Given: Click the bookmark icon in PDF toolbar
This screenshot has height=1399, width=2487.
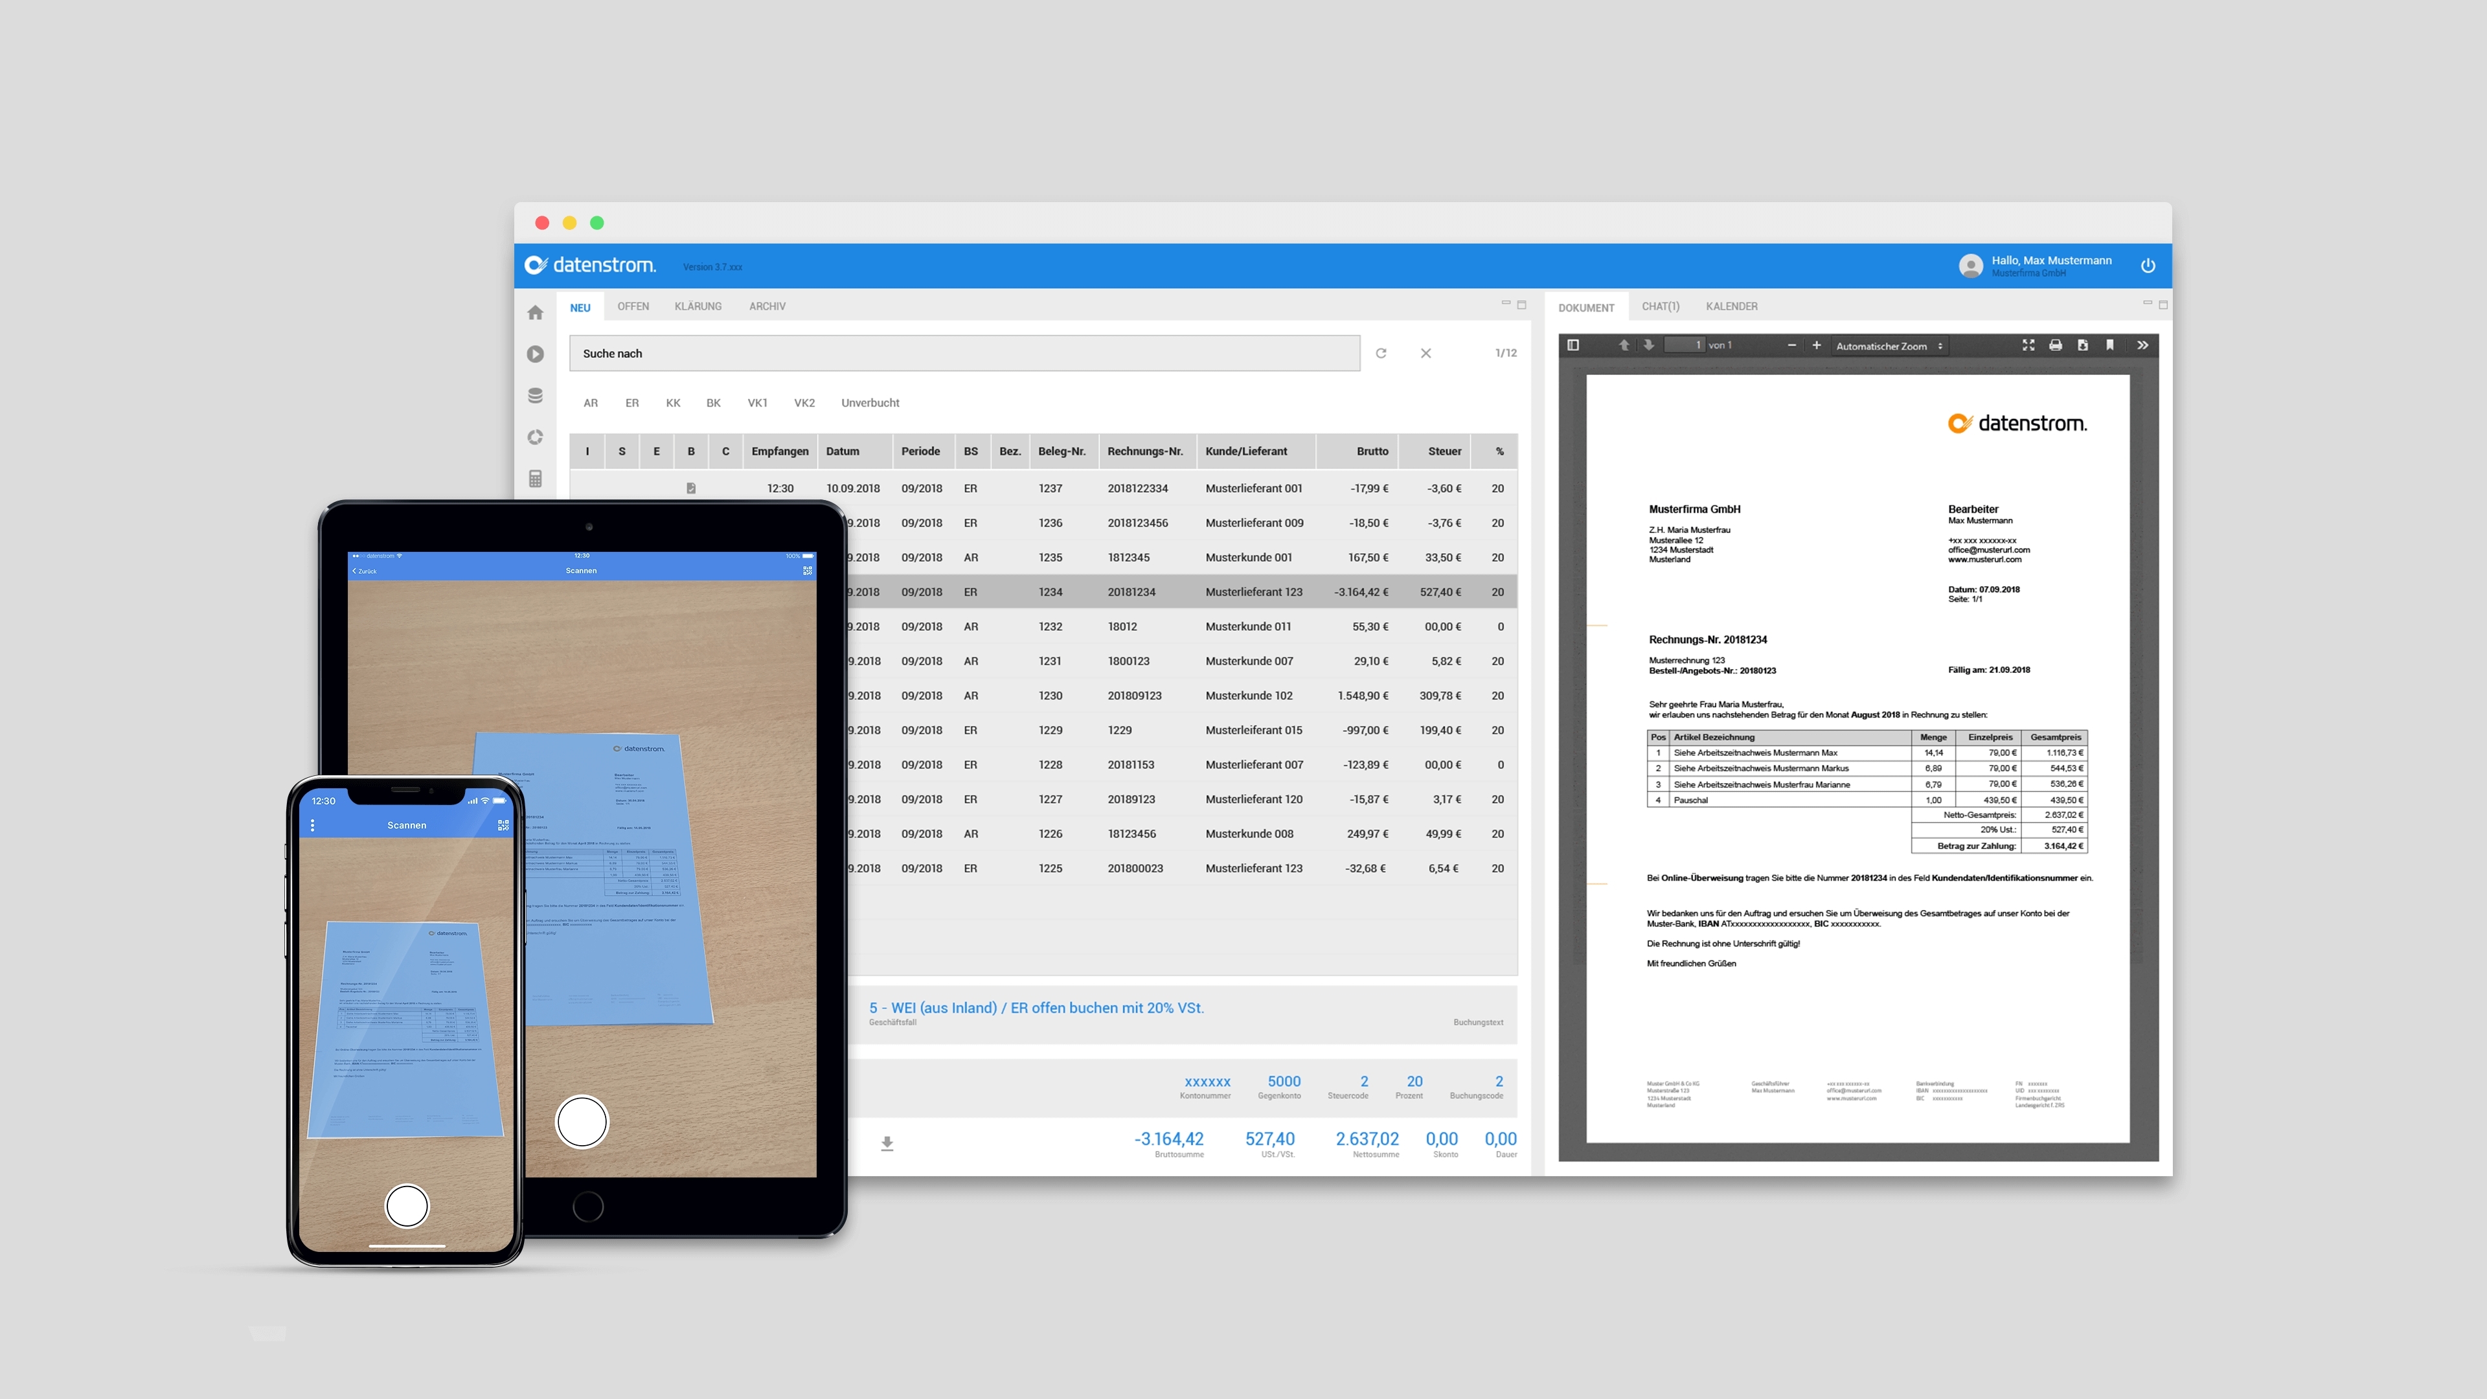Looking at the screenshot, I should coord(2109,346).
